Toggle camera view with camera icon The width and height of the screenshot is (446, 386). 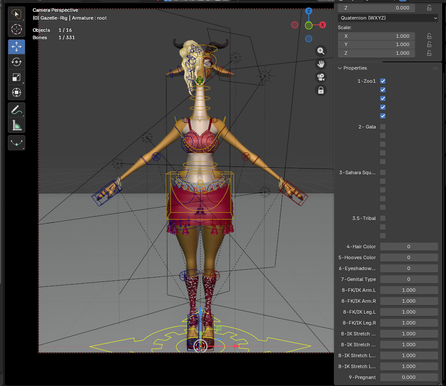pos(321,77)
